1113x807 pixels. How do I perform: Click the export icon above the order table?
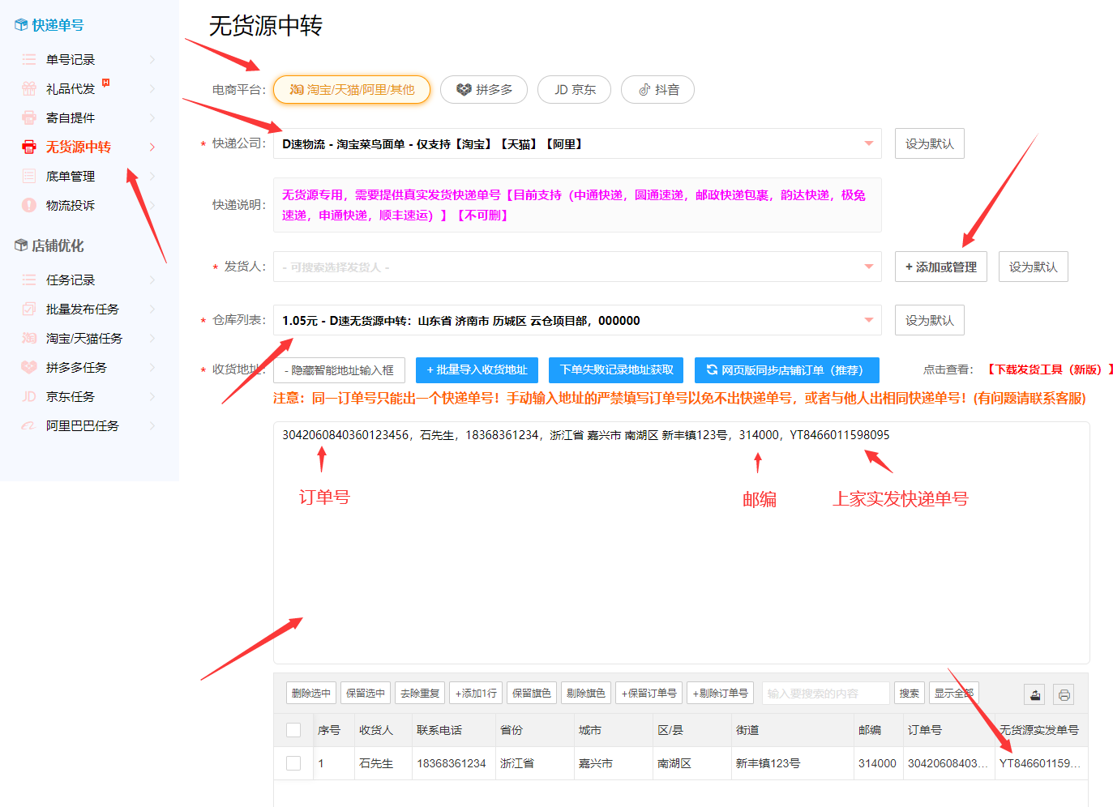tap(1034, 694)
